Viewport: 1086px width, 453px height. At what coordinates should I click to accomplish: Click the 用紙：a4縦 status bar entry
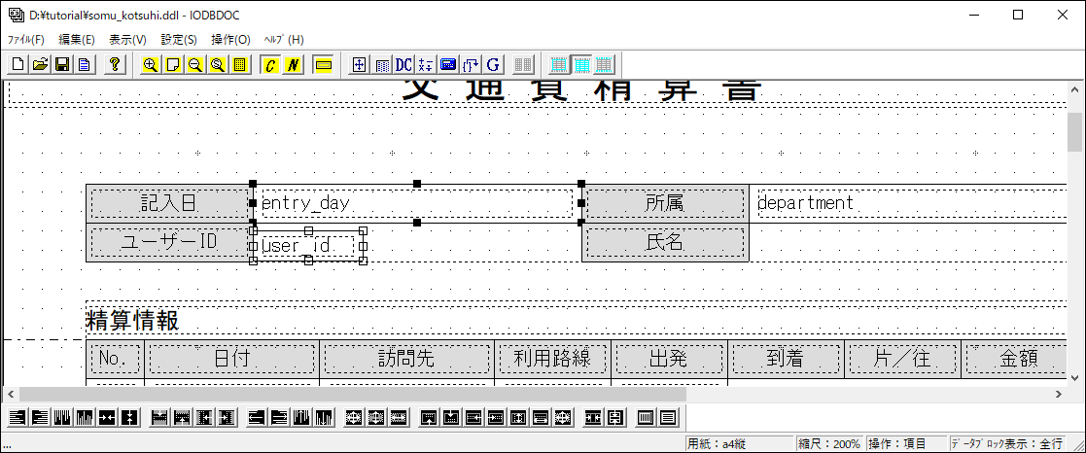point(738,444)
